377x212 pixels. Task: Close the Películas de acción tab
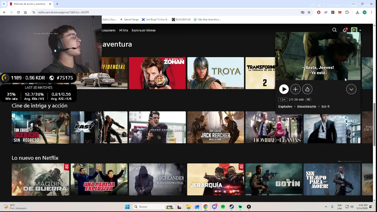click(50, 4)
